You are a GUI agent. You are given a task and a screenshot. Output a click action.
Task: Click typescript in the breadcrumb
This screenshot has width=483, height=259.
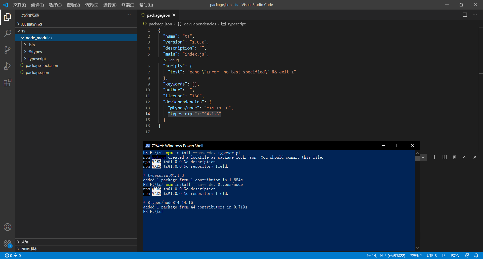tap(237, 24)
